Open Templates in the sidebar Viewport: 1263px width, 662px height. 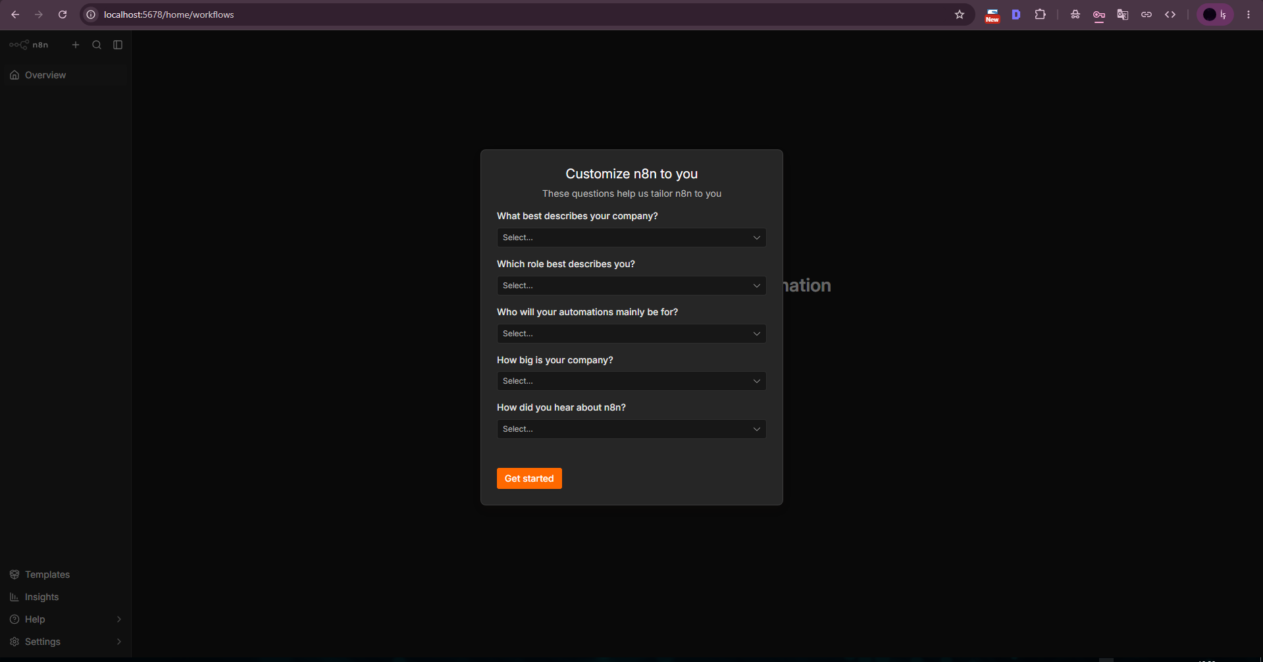pyautogui.click(x=65, y=574)
